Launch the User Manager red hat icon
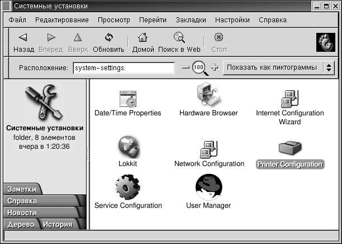 pos(208,187)
